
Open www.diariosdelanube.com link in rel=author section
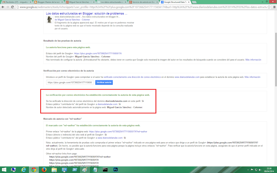point(110,138)
